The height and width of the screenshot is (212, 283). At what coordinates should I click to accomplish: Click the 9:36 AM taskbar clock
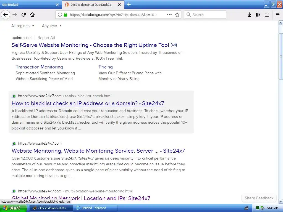tap(273, 208)
